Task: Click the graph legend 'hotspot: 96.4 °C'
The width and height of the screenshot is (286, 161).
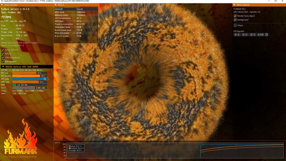Action: coord(76,148)
